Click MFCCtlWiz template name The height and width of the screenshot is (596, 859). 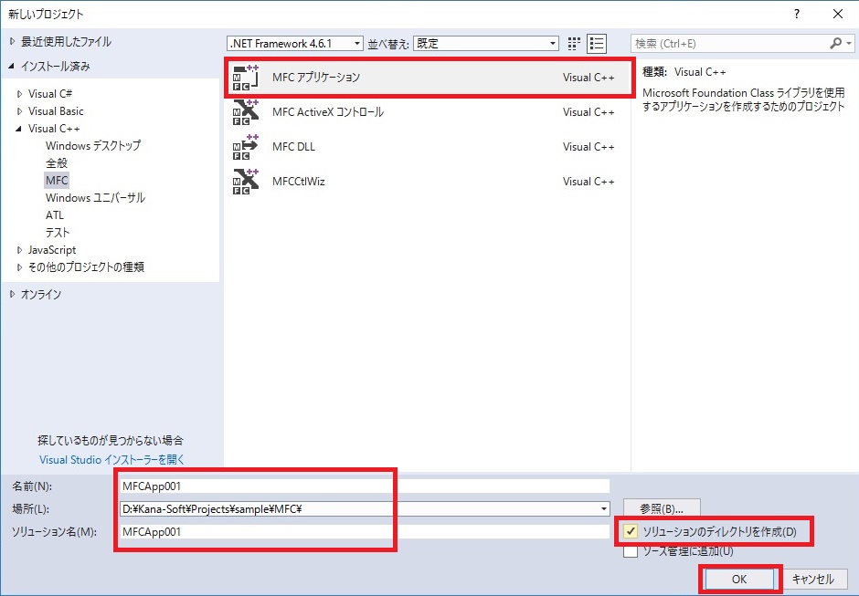(x=299, y=181)
